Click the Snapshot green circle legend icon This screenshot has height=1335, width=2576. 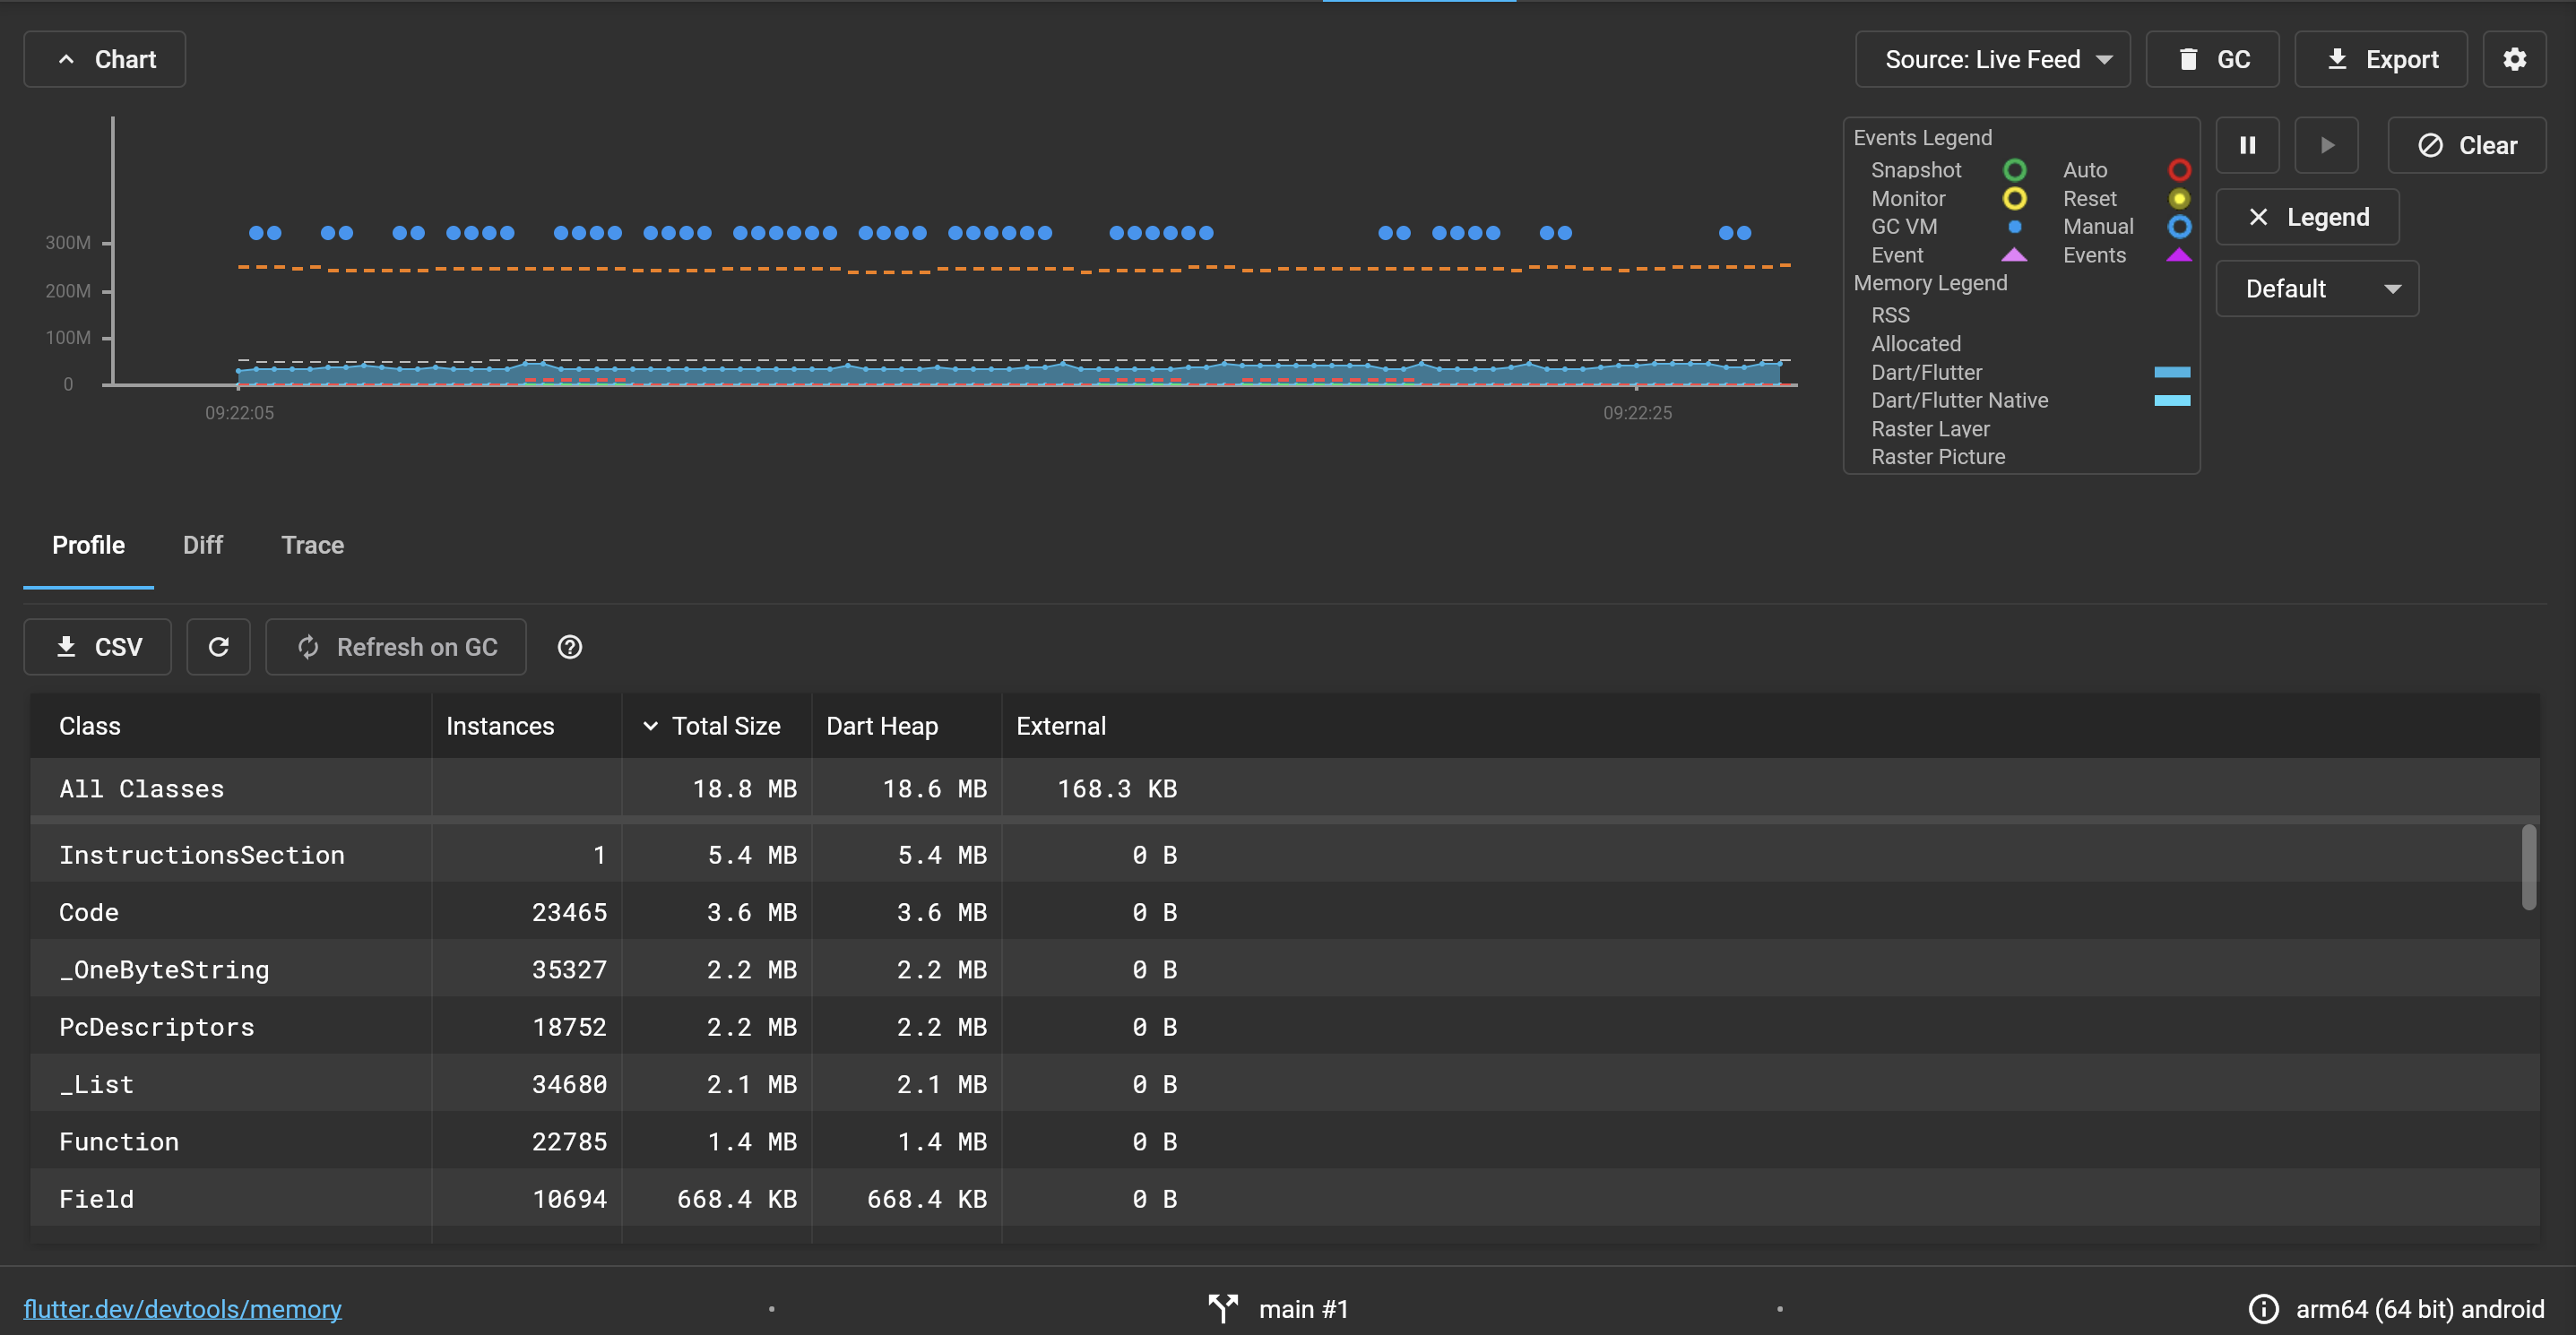point(2015,170)
